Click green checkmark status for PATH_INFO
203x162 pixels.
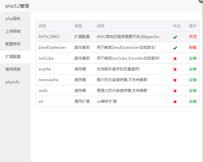(175, 37)
